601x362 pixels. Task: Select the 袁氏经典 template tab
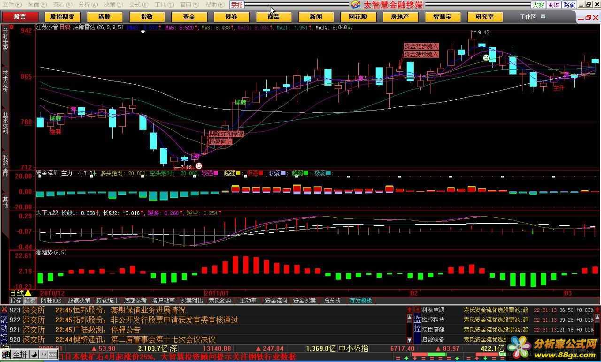click(220, 301)
